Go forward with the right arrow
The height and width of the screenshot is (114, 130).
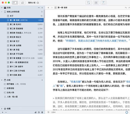(x=52, y=8)
